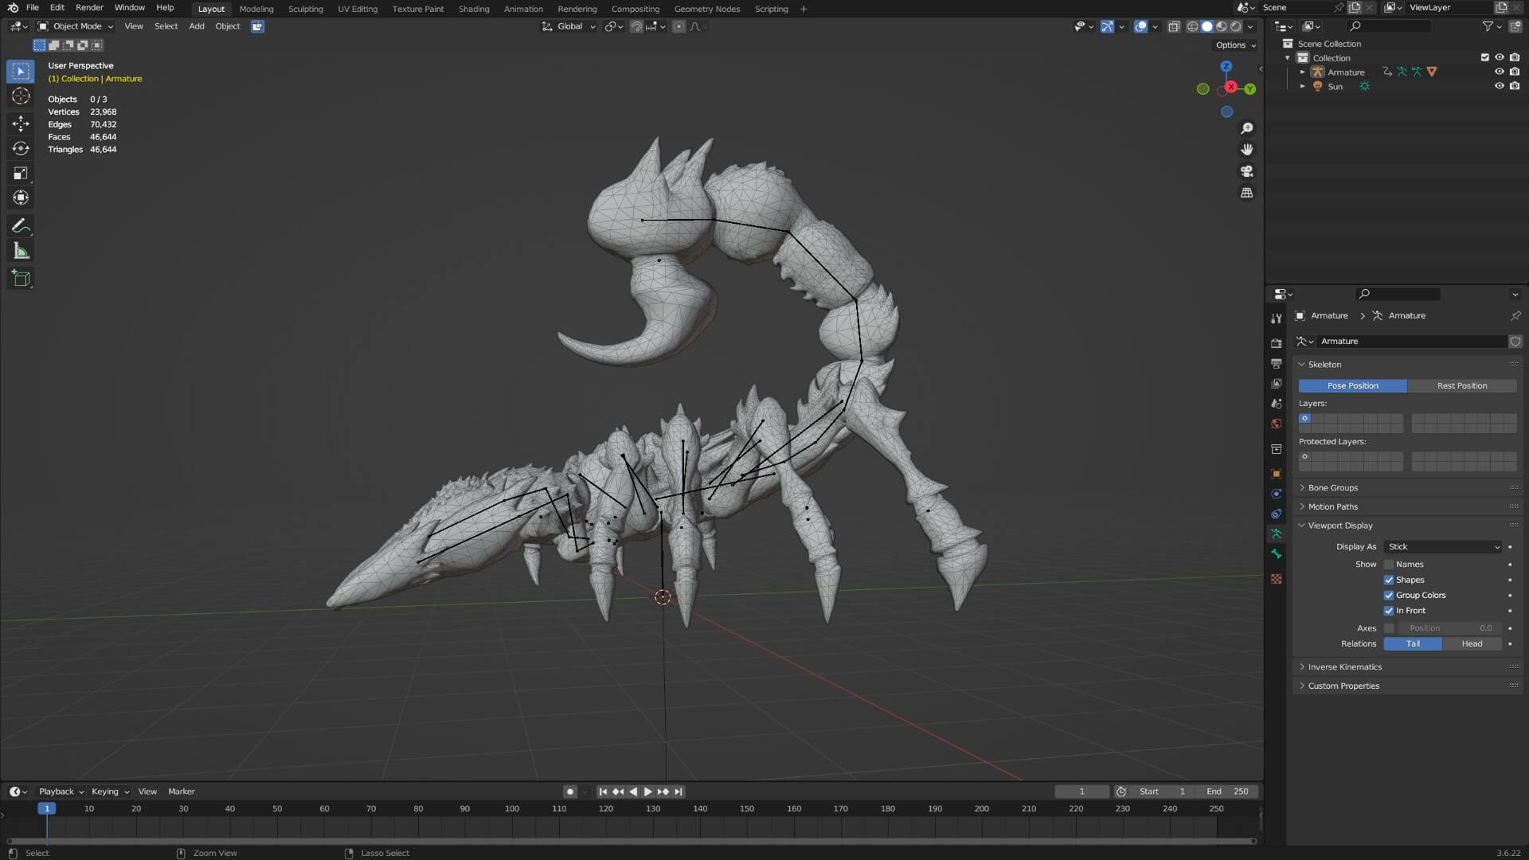The width and height of the screenshot is (1529, 860).
Task: Toggle the camera view icon
Action: pyautogui.click(x=1247, y=171)
